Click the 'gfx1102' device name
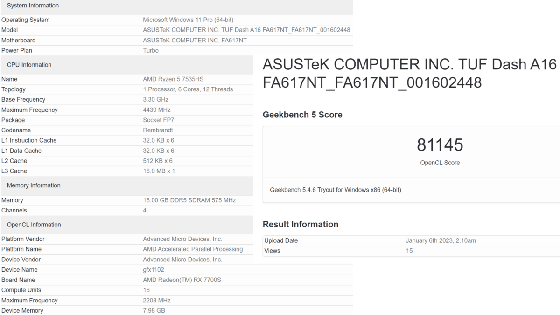 point(154,270)
